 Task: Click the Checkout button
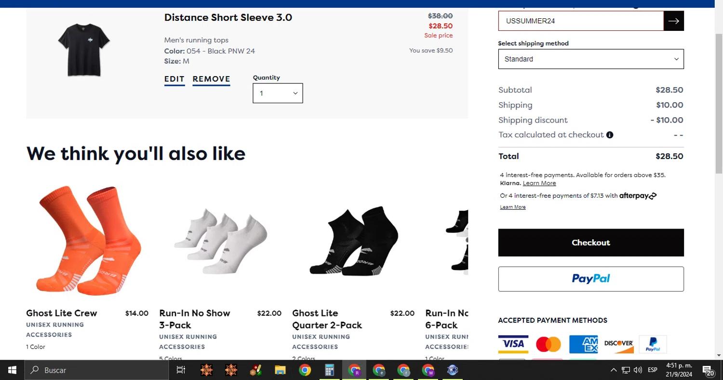click(591, 243)
